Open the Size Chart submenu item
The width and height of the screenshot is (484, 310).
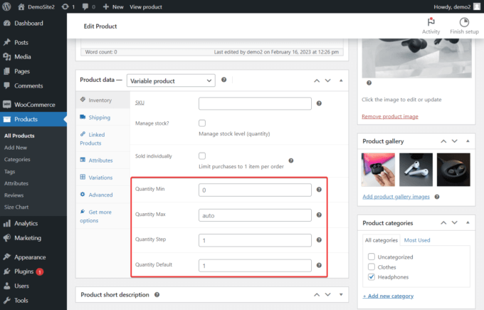click(x=16, y=207)
